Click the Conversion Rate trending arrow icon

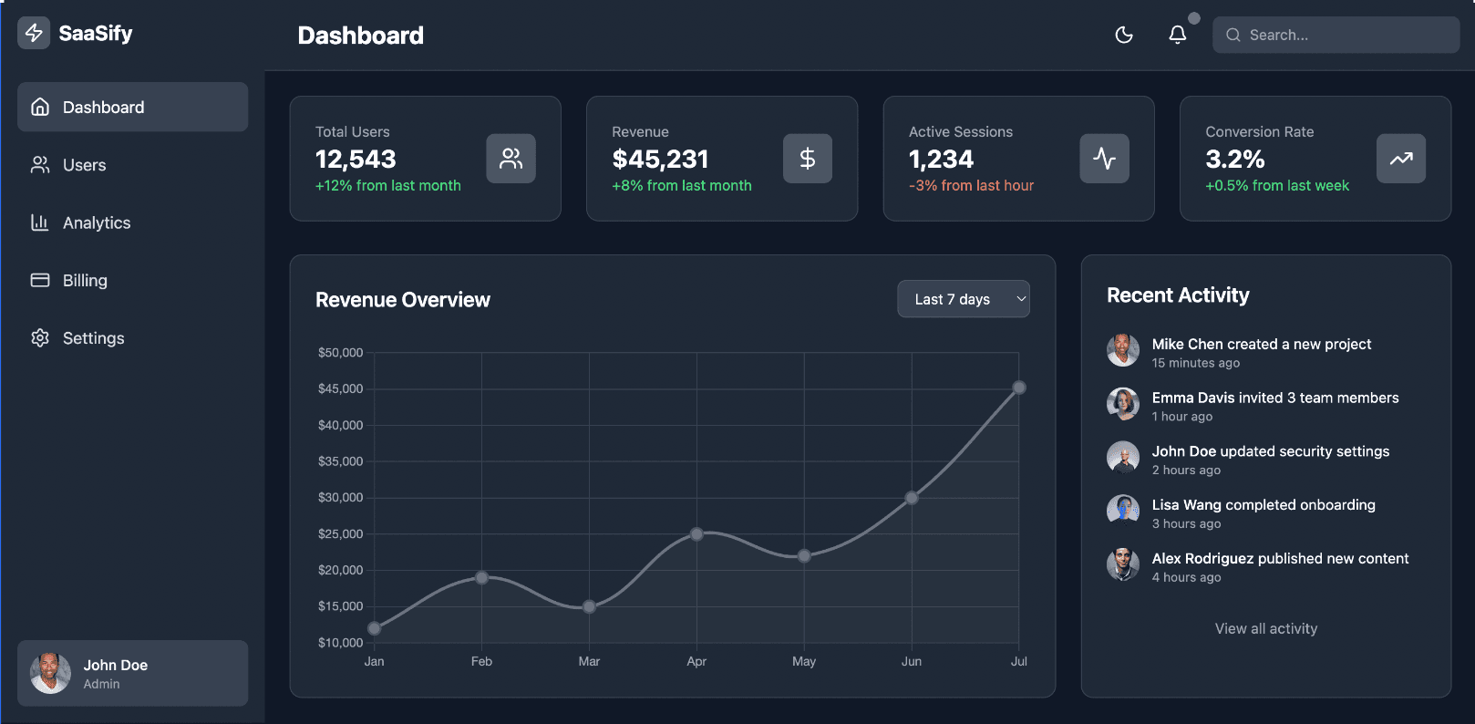pyautogui.click(x=1400, y=159)
